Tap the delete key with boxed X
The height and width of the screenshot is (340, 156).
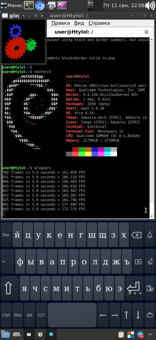coord(138,262)
